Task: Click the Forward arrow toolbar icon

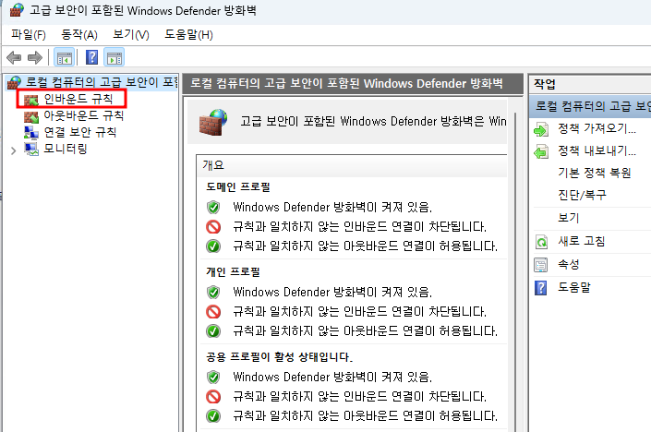Action: pyautogui.click(x=35, y=57)
